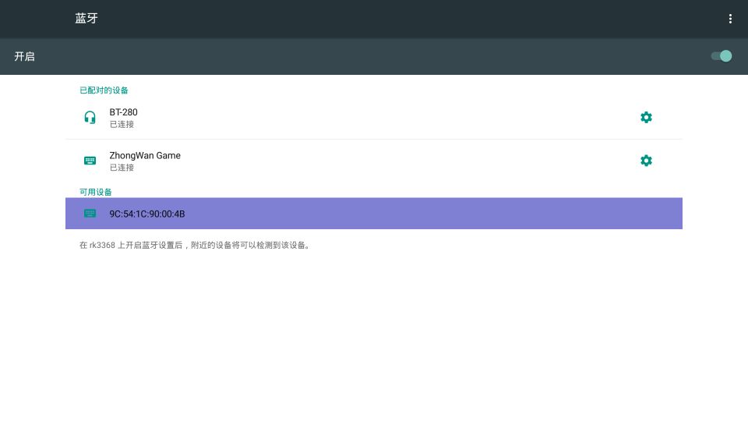Viewport: 748px width, 421px height.
Task: Click the BT-280 headphone icon
Action: [90, 118]
